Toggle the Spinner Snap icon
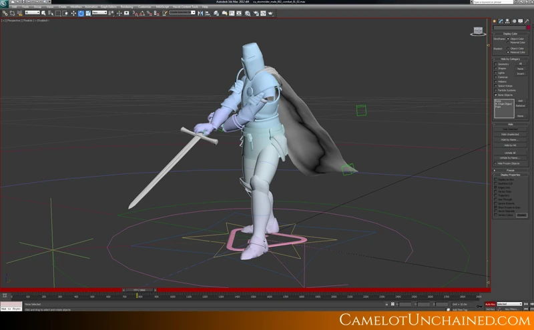This screenshot has height=330, width=534. pos(156,13)
